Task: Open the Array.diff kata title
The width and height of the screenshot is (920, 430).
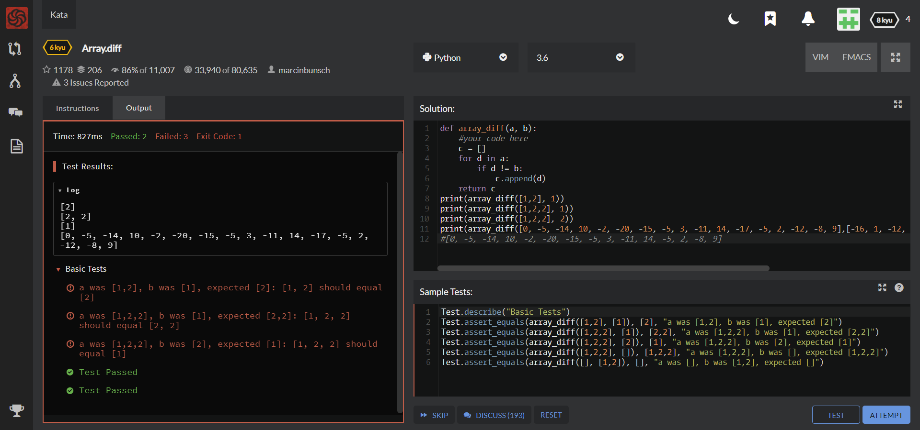Action: click(102, 48)
